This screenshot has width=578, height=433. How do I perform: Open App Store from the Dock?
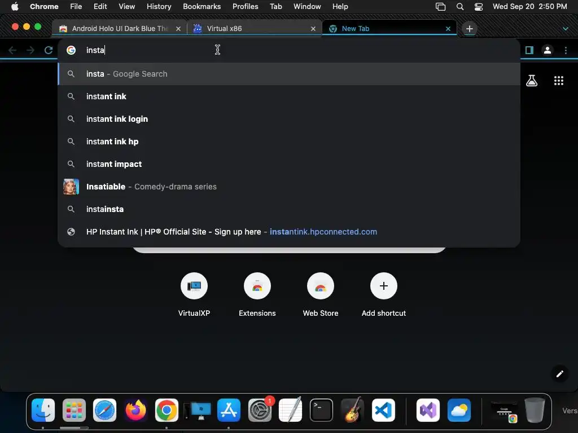click(229, 410)
